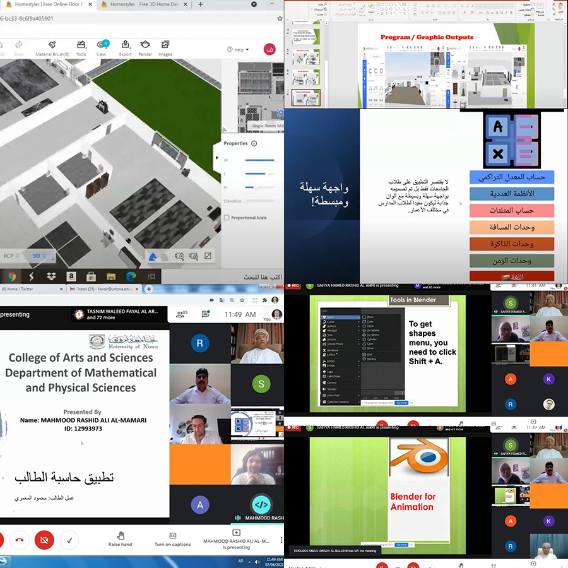568x568 pixels.
Task: Click the blue home view icon on canvas
Action: pos(153,257)
